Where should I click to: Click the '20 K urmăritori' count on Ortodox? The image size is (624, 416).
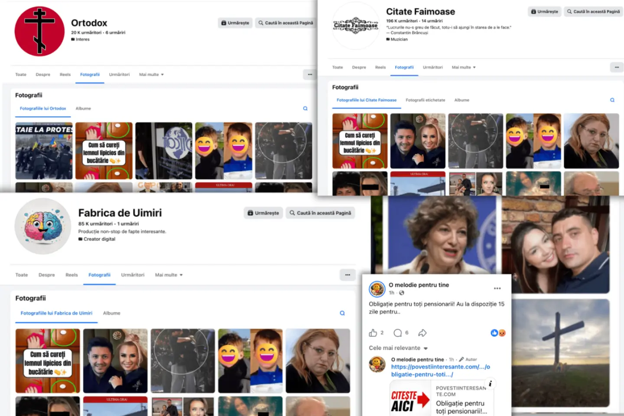tap(86, 32)
